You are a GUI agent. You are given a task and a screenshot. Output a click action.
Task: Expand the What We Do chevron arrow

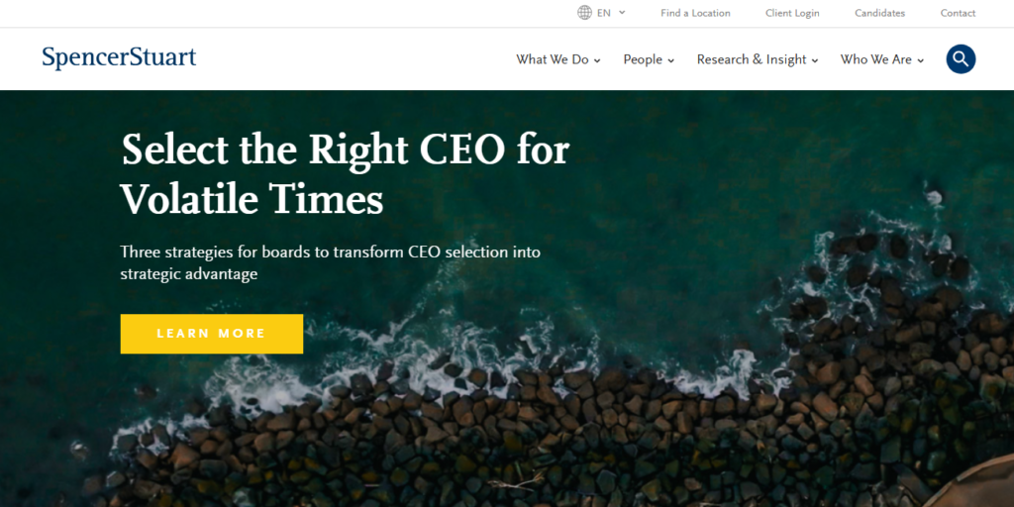[597, 60]
